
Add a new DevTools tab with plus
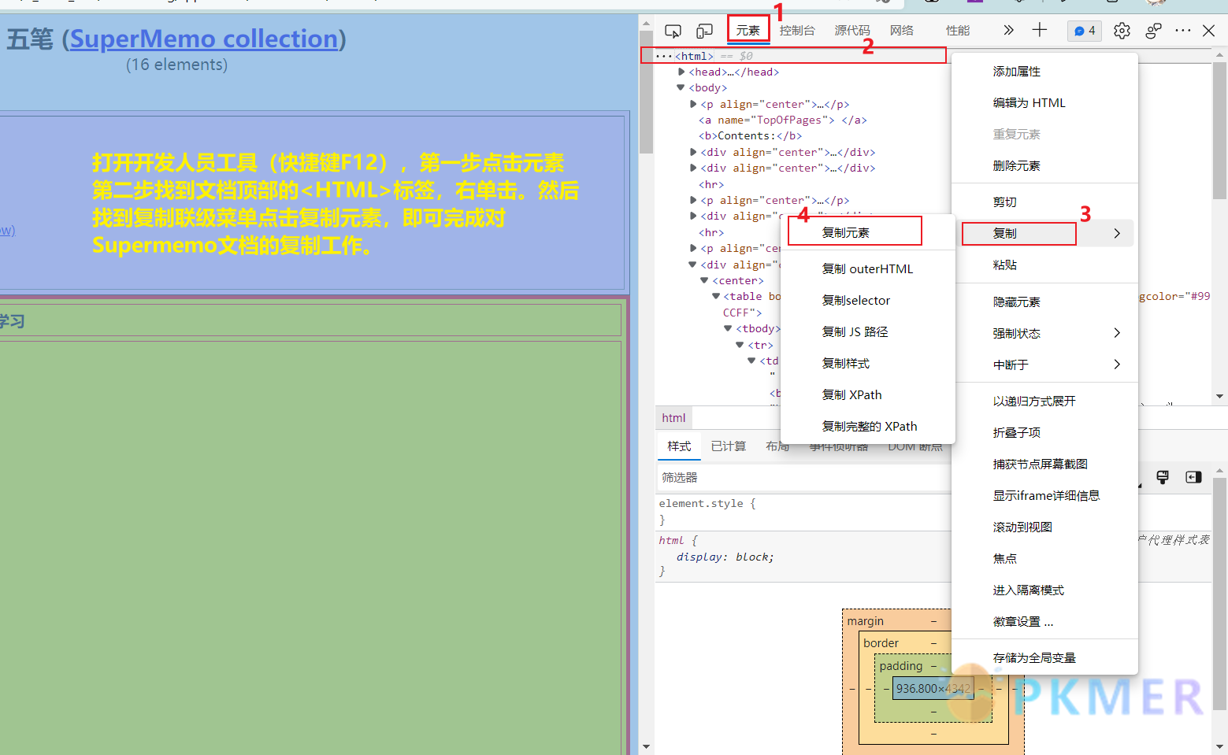[1040, 30]
